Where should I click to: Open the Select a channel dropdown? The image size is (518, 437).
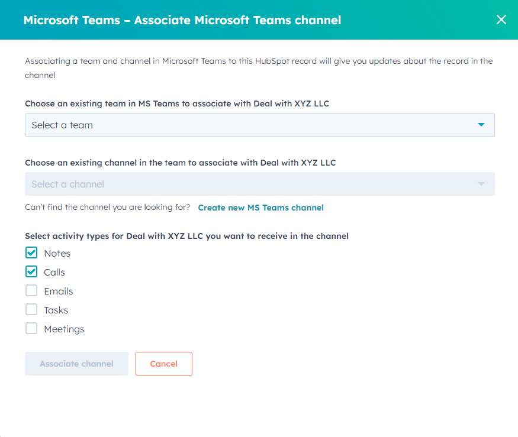[x=260, y=184]
